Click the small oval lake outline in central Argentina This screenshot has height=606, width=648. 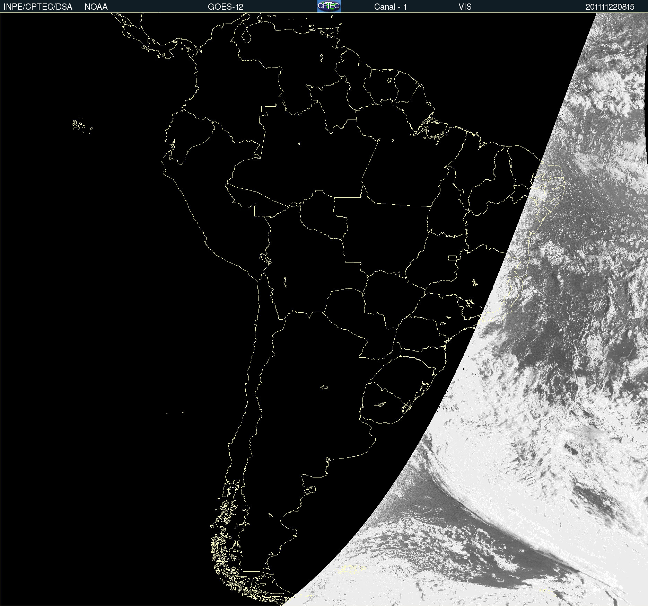[x=324, y=387]
